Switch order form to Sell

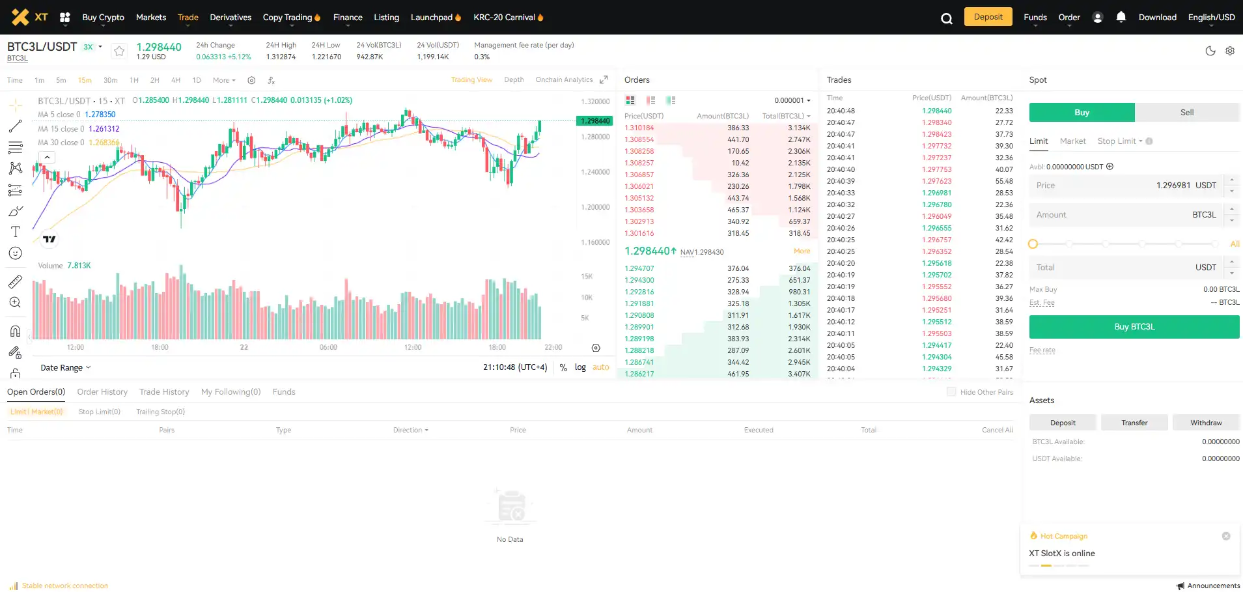point(1187,113)
